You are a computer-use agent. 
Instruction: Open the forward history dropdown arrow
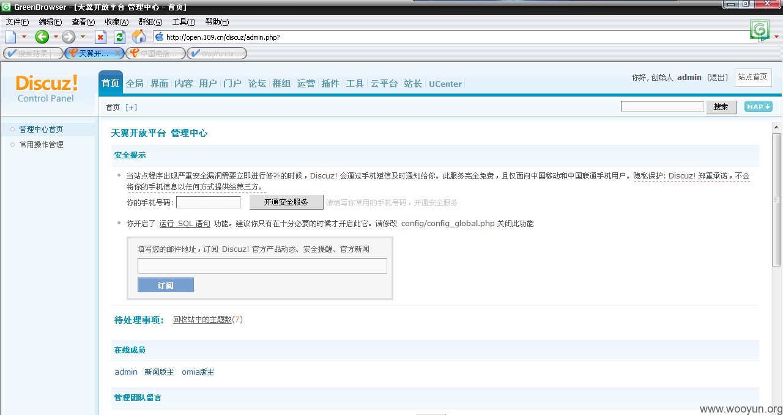(x=83, y=37)
